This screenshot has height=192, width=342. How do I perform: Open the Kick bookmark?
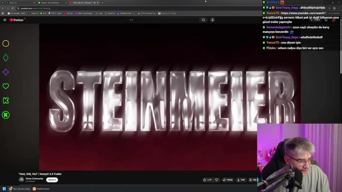pos(43,13)
